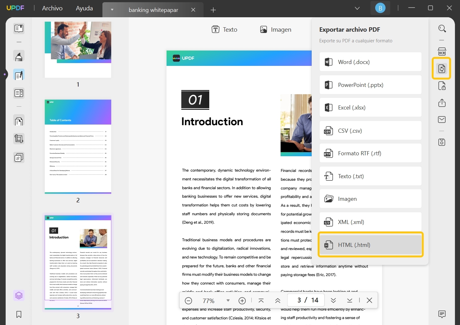
Task: Export to PowerPoint (.pptx)
Action: (x=370, y=85)
